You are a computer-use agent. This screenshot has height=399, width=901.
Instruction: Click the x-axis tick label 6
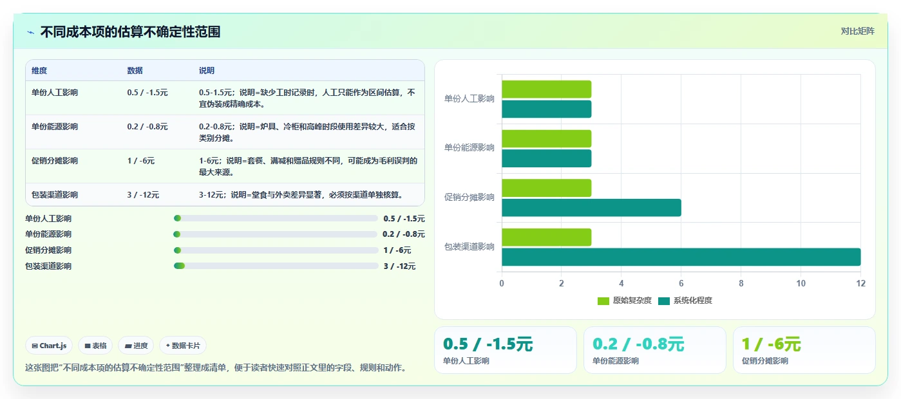[681, 283]
